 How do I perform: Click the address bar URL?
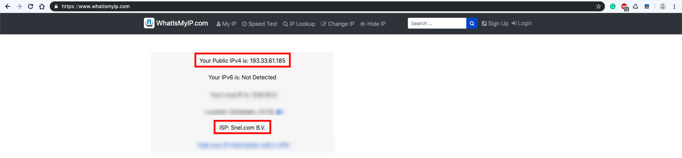coord(96,6)
